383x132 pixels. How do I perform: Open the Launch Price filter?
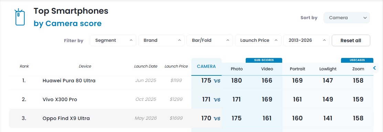point(258,40)
